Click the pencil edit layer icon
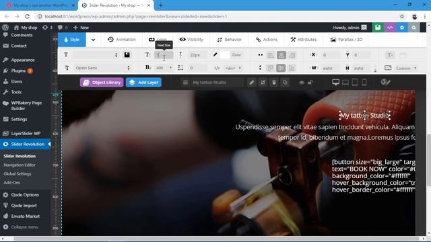Image resolution: width=431 pixels, height=242 pixels. click(251, 82)
